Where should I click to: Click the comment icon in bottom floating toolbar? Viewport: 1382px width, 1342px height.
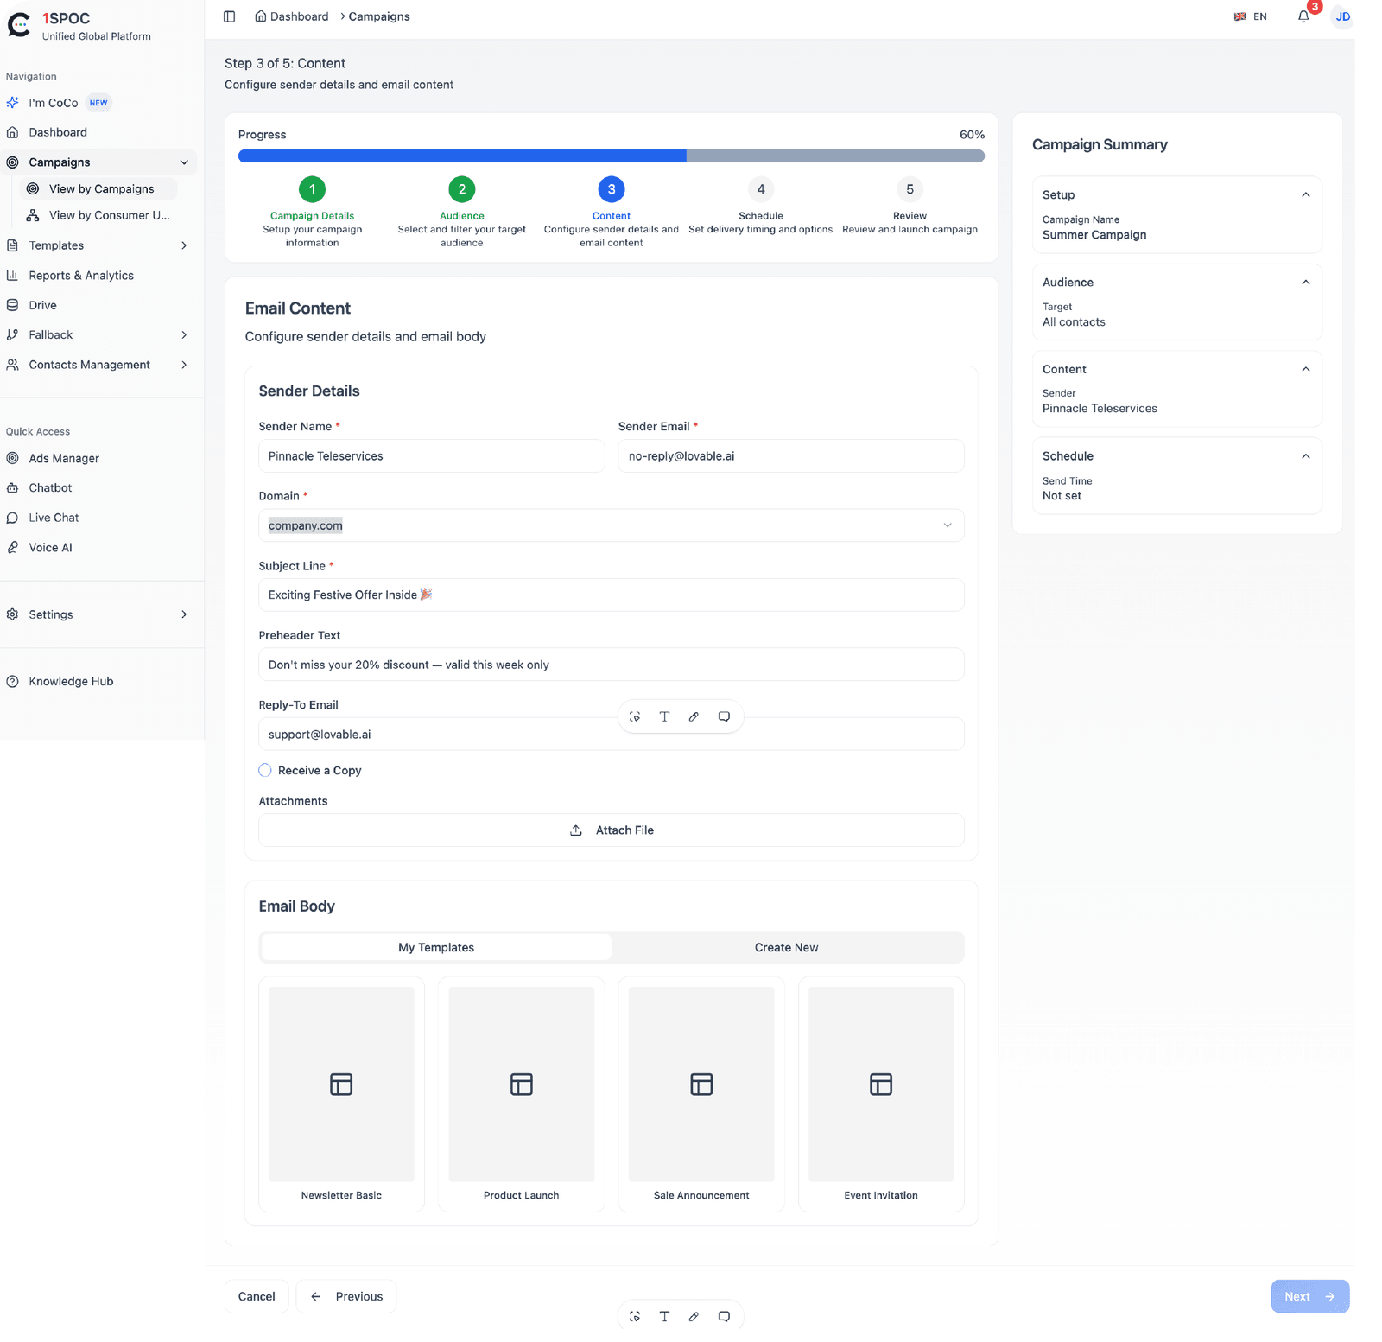[724, 1316]
